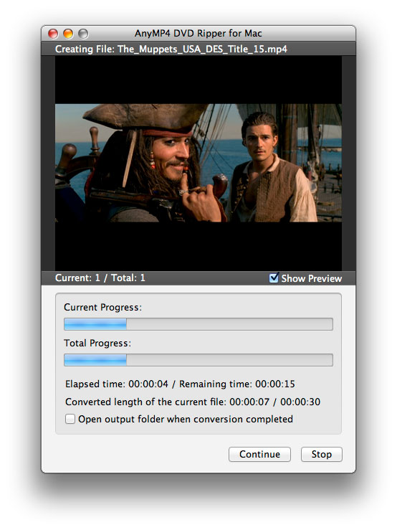
Task: Click the Total Progress heading
Action: [x=97, y=343]
